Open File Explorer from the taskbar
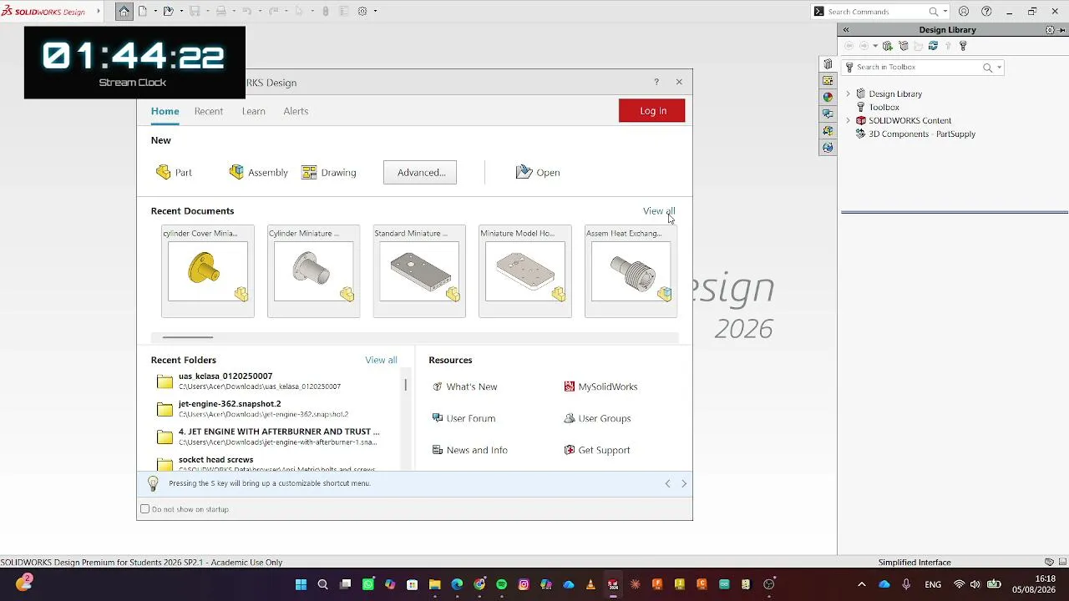This screenshot has width=1069, height=601. click(434, 584)
